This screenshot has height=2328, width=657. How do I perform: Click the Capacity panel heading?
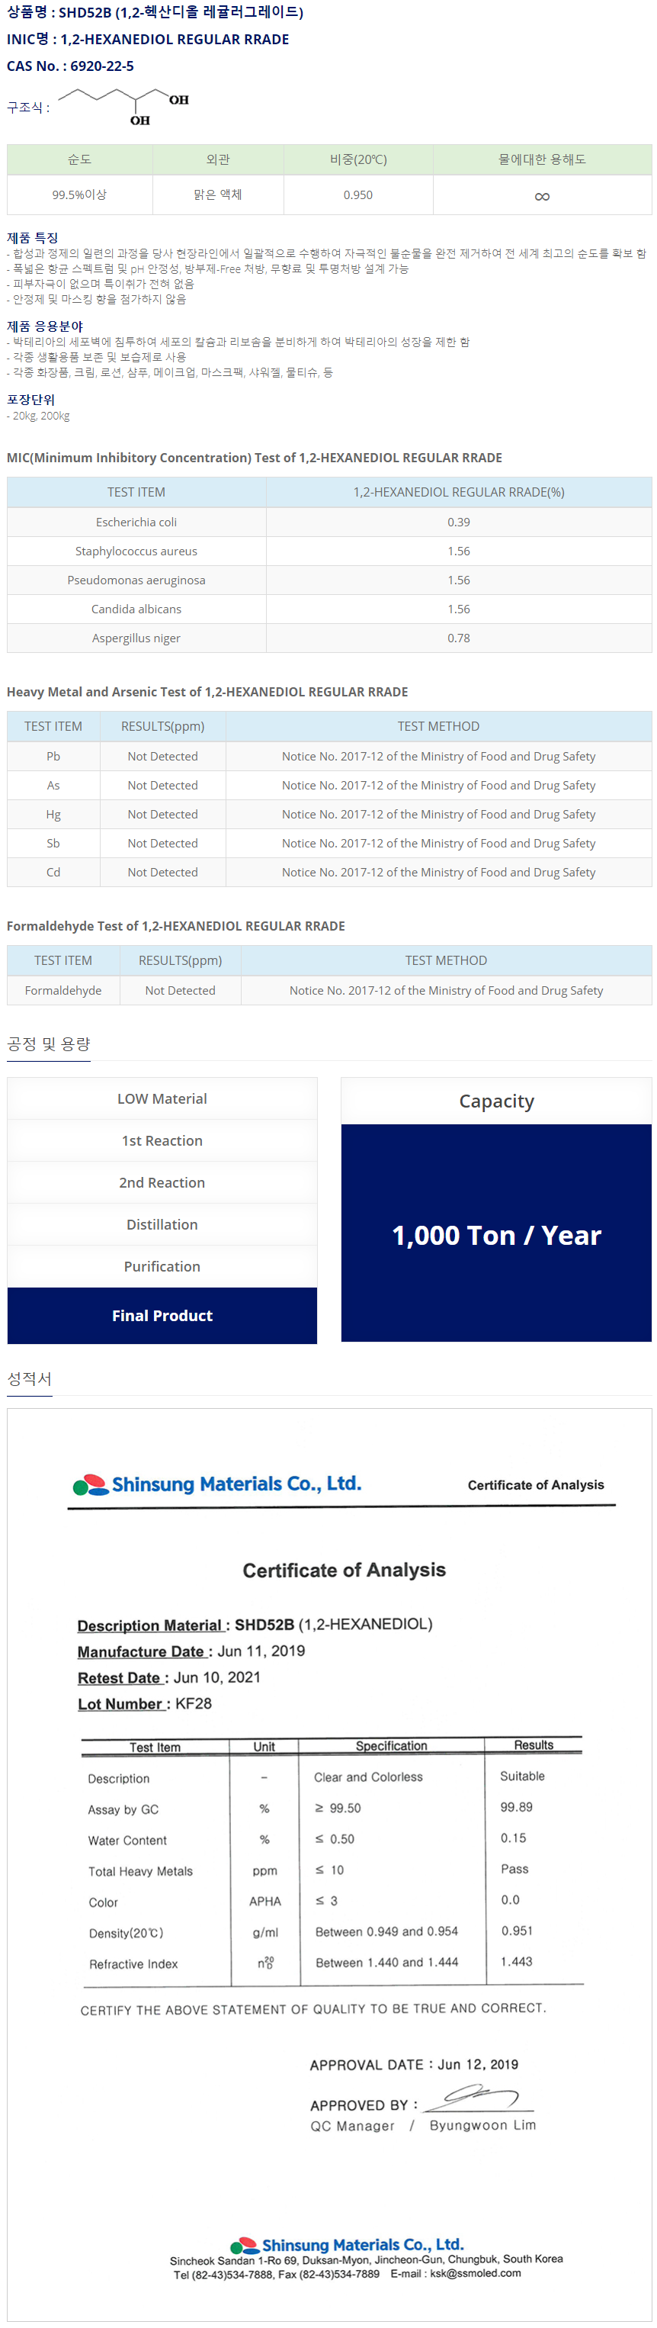[496, 1101]
